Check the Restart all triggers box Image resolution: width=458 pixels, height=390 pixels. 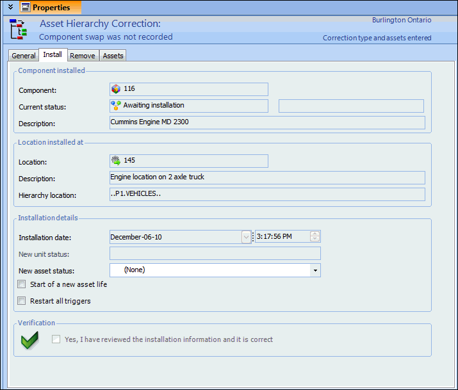pyautogui.click(x=22, y=301)
